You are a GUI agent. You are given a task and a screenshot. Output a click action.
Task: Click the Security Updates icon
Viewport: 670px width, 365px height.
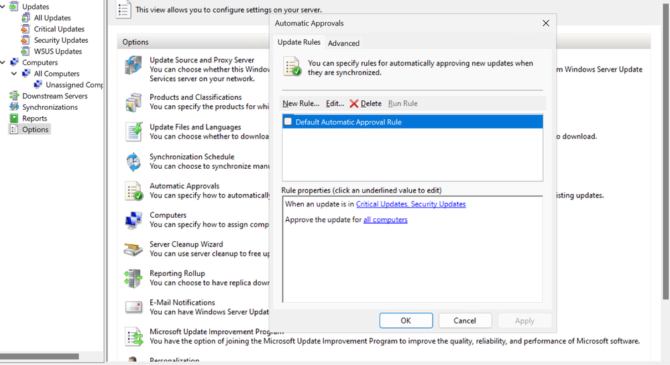tap(26, 40)
